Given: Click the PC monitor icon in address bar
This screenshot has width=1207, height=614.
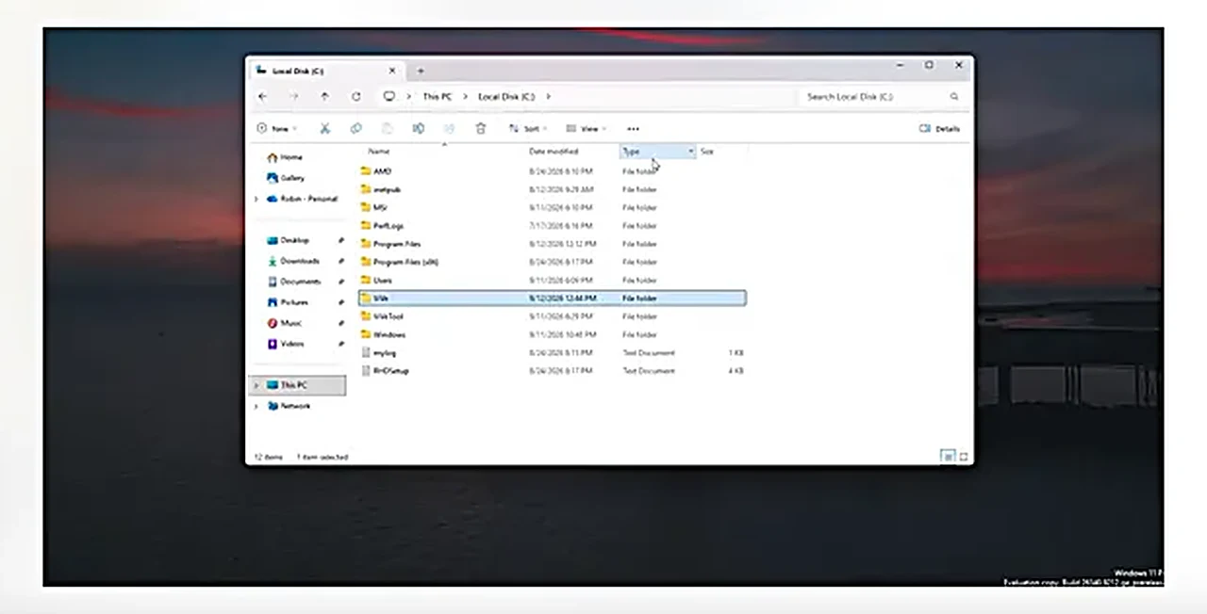Looking at the screenshot, I should pos(389,96).
